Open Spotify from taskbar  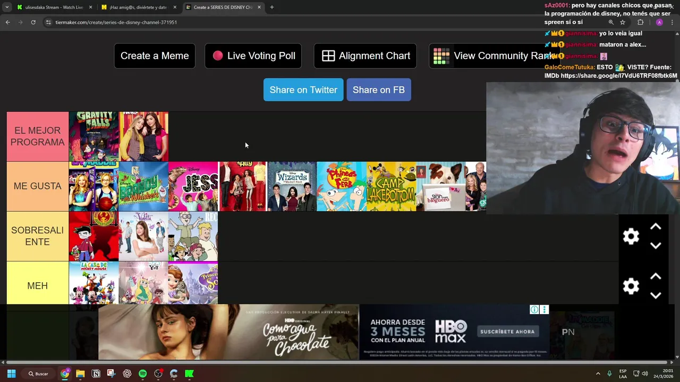pyautogui.click(x=142, y=374)
